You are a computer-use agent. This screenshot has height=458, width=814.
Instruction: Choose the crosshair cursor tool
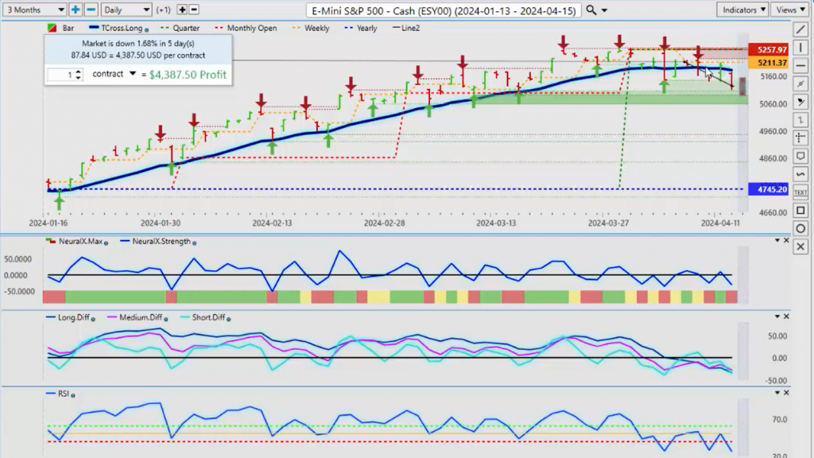800,138
